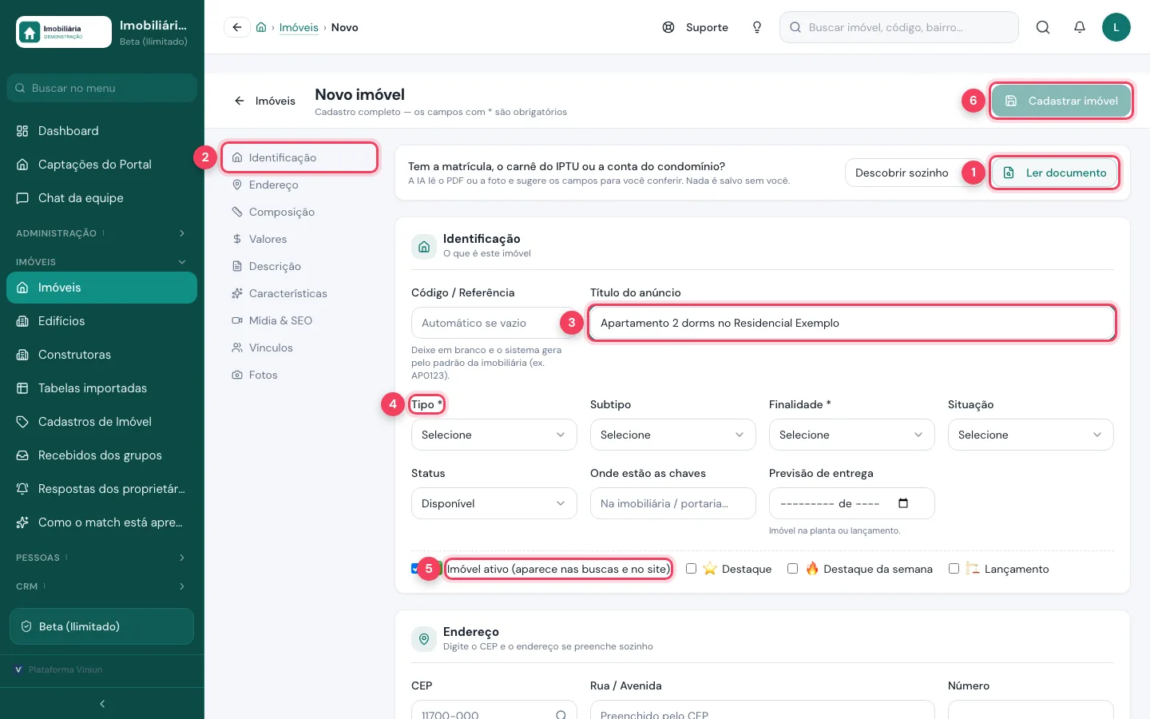This screenshot has width=1150, height=719.
Task: Open the Finalidade dropdown
Action: coord(852,435)
